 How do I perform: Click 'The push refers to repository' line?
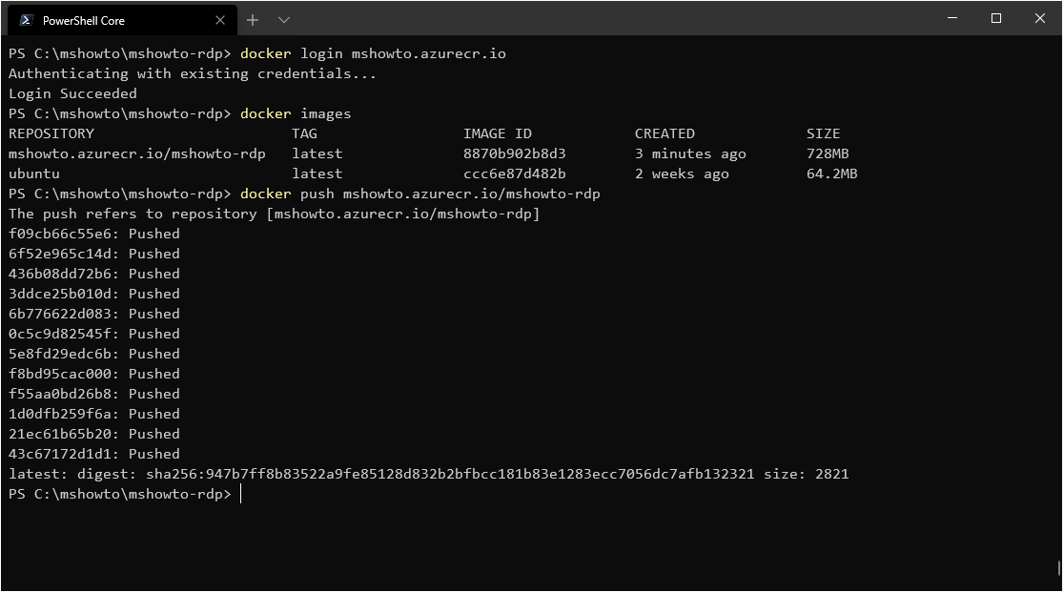tap(274, 214)
